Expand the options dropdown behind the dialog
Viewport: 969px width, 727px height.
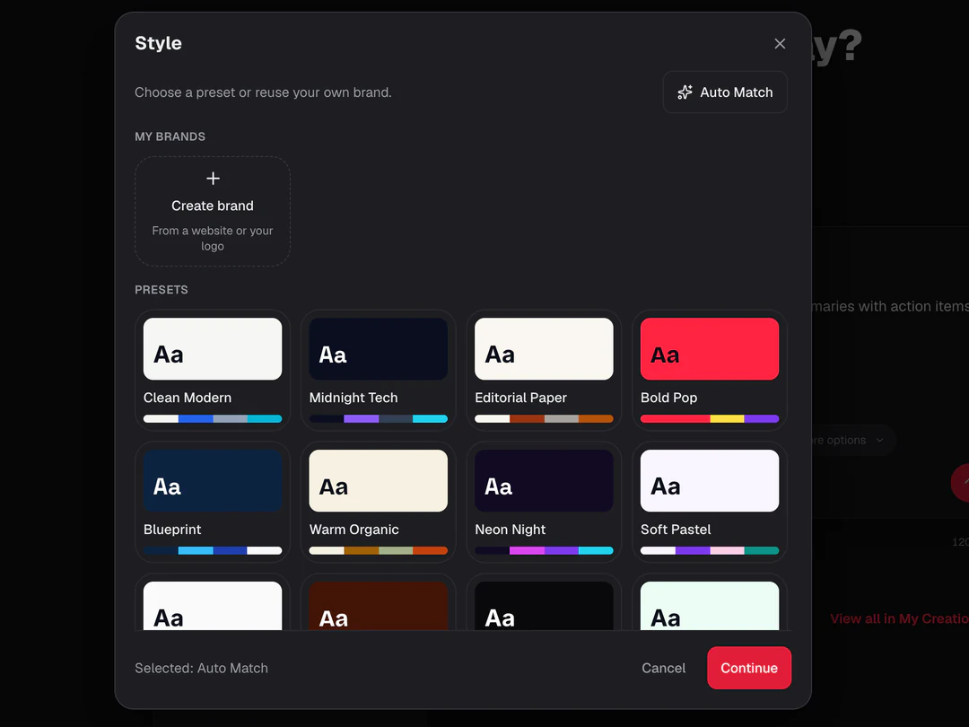point(853,440)
